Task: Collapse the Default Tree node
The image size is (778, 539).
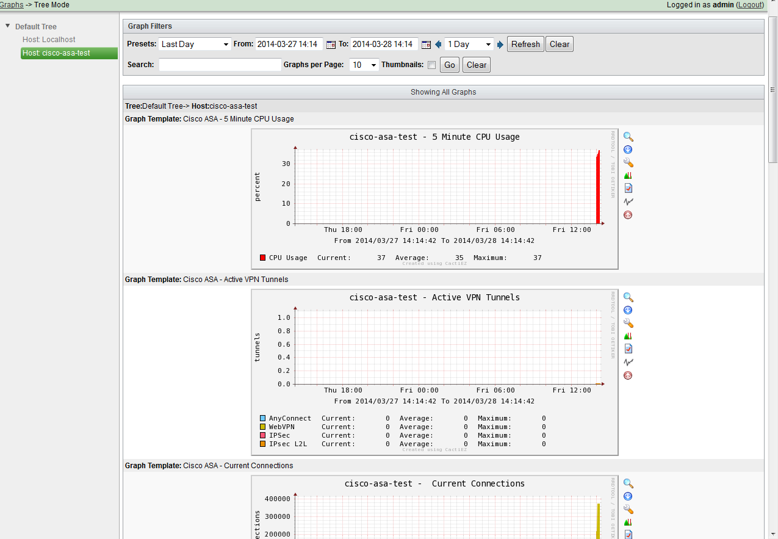Action: (8, 26)
